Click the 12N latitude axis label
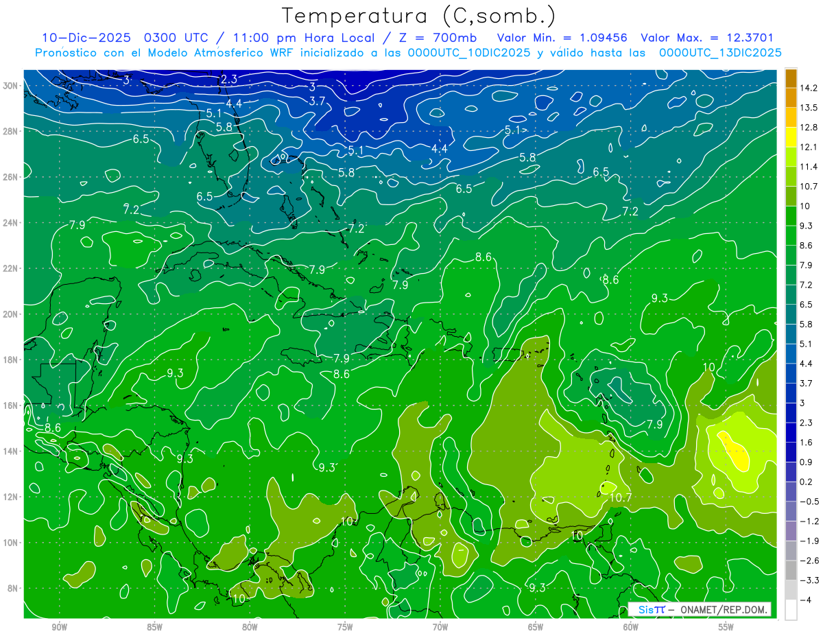Screen dimensions: 823x636 coord(12,497)
